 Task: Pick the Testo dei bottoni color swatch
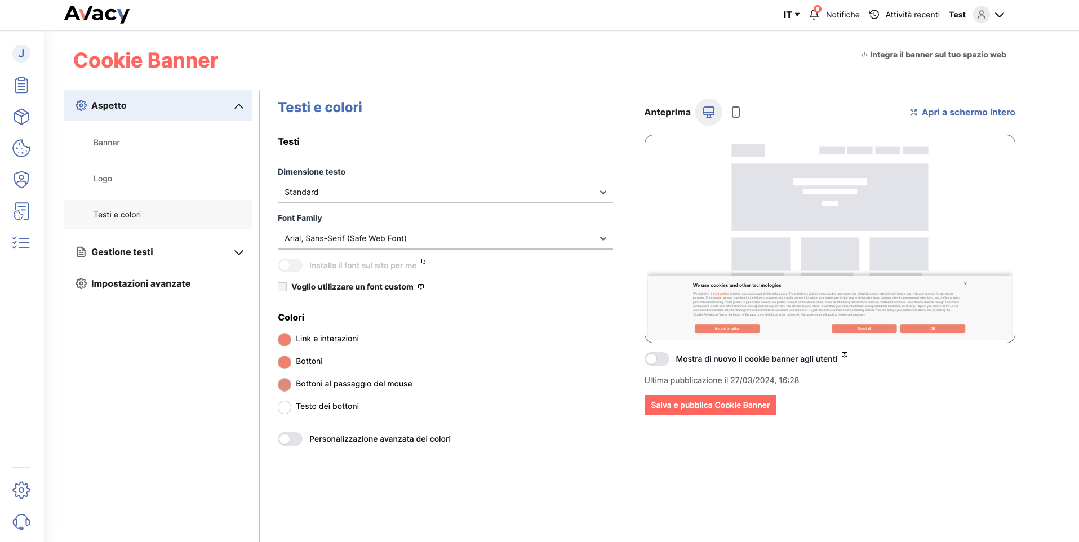285,407
